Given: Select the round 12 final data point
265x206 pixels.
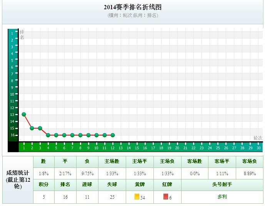Looking at the screenshot, I should coord(113,135).
